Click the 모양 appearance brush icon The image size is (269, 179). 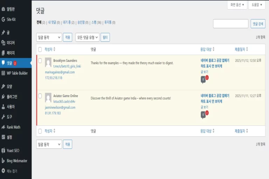point(3,86)
